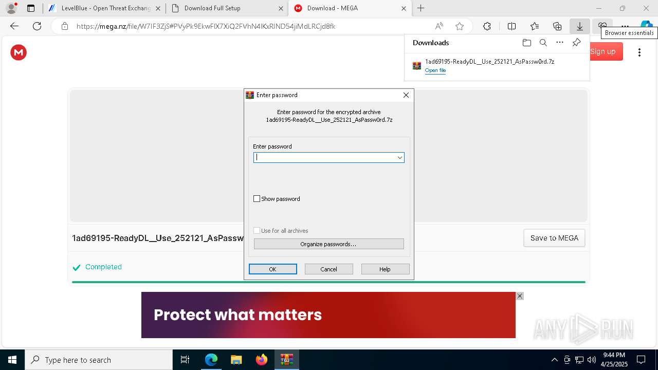Screen dimensions: 658x370
Task: Open notification center icon
Action: coord(641,360)
